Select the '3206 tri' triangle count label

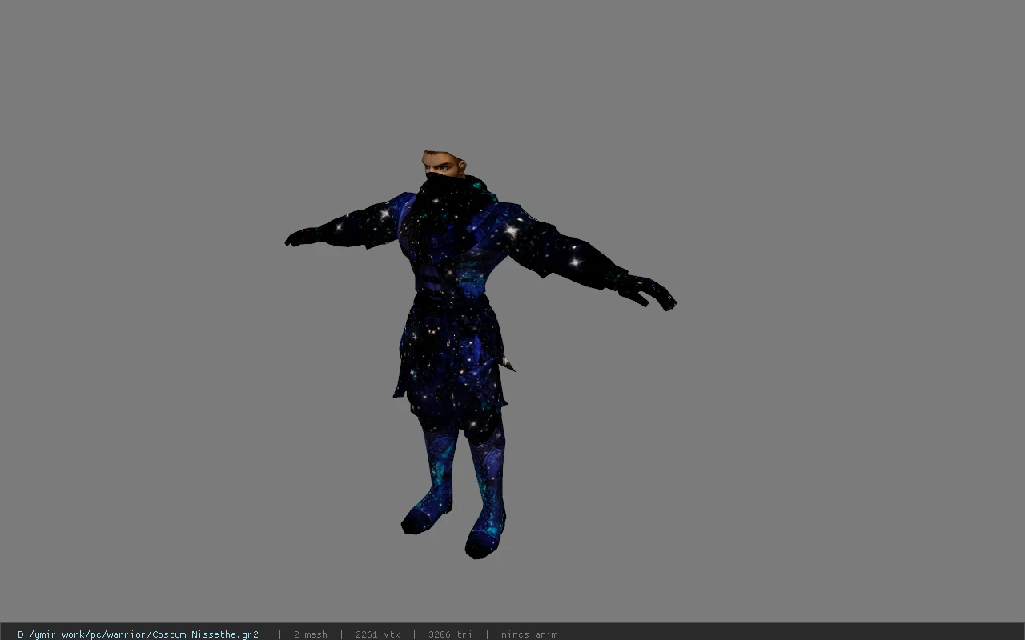pyautogui.click(x=450, y=634)
